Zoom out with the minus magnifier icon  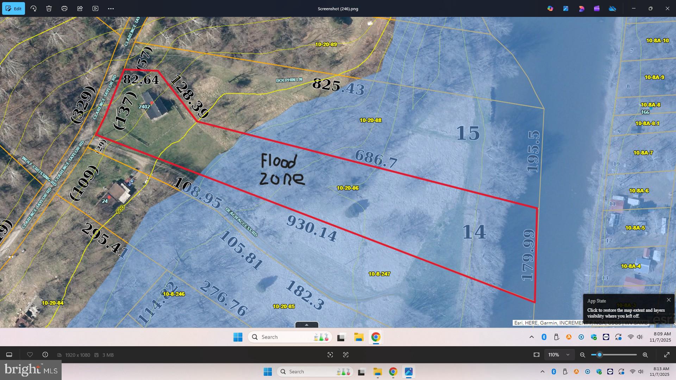click(583, 355)
